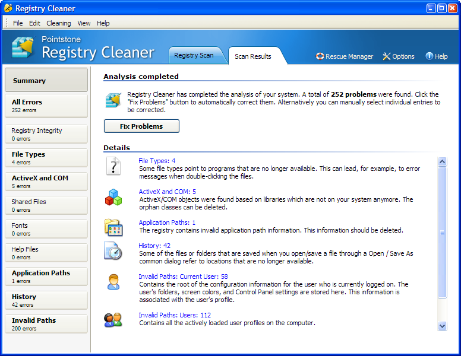Open the Edit menu

[34, 23]
